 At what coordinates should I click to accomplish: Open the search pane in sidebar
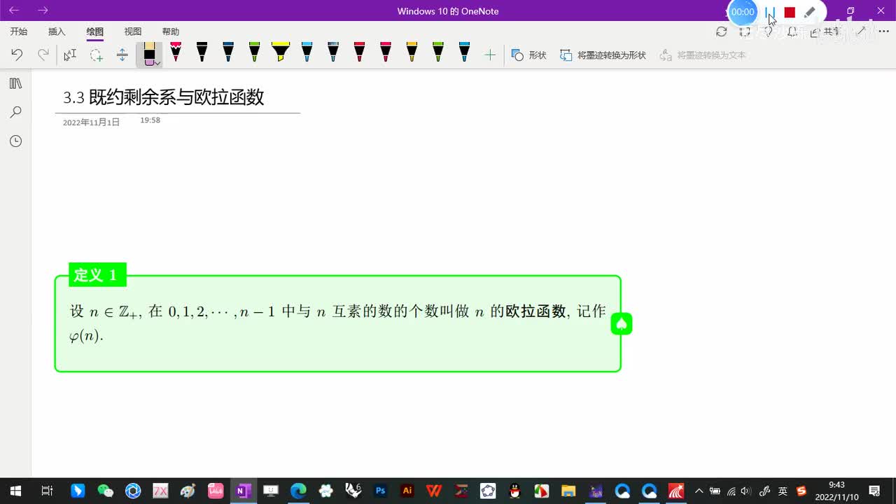coord(15,112)
